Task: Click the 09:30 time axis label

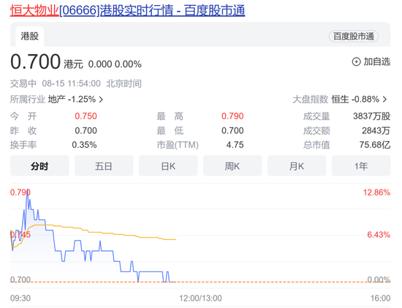Action: [x=20, y=298]
